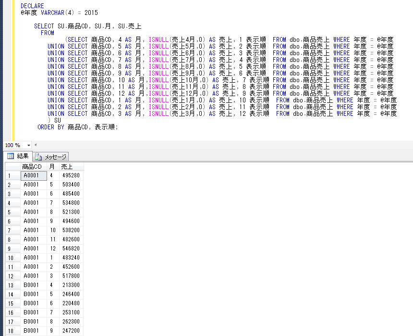This screenshot has width=413, height=336.
Task: Select the 売上 column header
Action: click(72, 167)
